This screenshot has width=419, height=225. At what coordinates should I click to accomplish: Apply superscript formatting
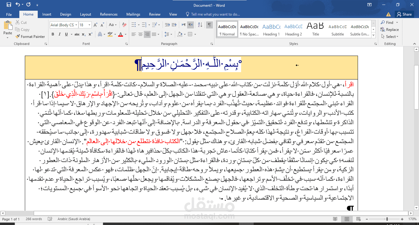[x=90, y=34]
